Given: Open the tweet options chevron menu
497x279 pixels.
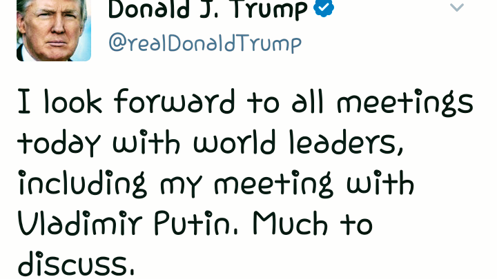Looking at the screenshot, I should [457, 8].
